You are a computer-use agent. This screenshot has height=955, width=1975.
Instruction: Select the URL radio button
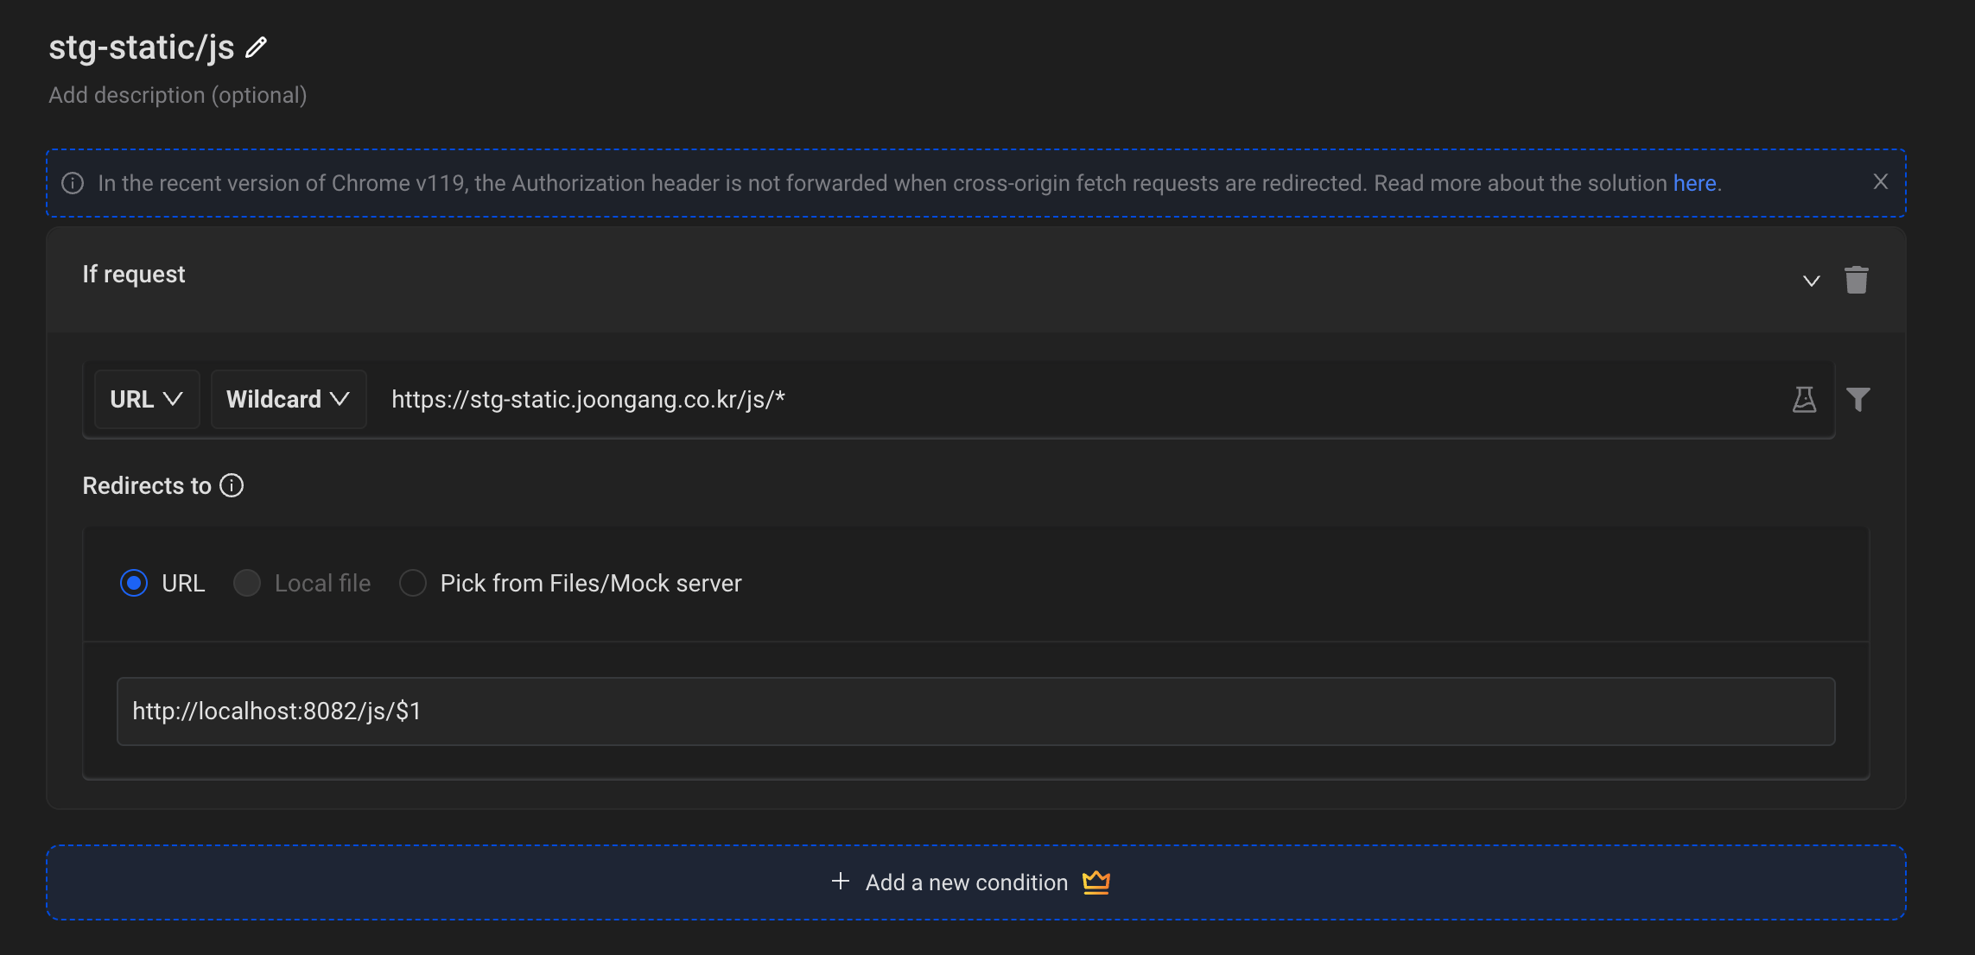[x=134, y=583]
